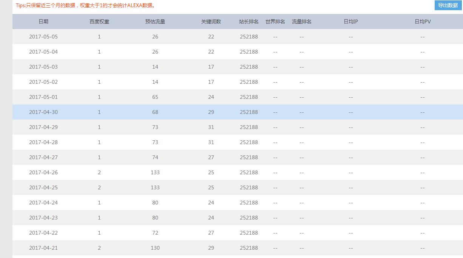The height and width of the screenshot is (258, 463).
Task: Click the date cell 2017-05-05
Action: [x=43, y=37]
